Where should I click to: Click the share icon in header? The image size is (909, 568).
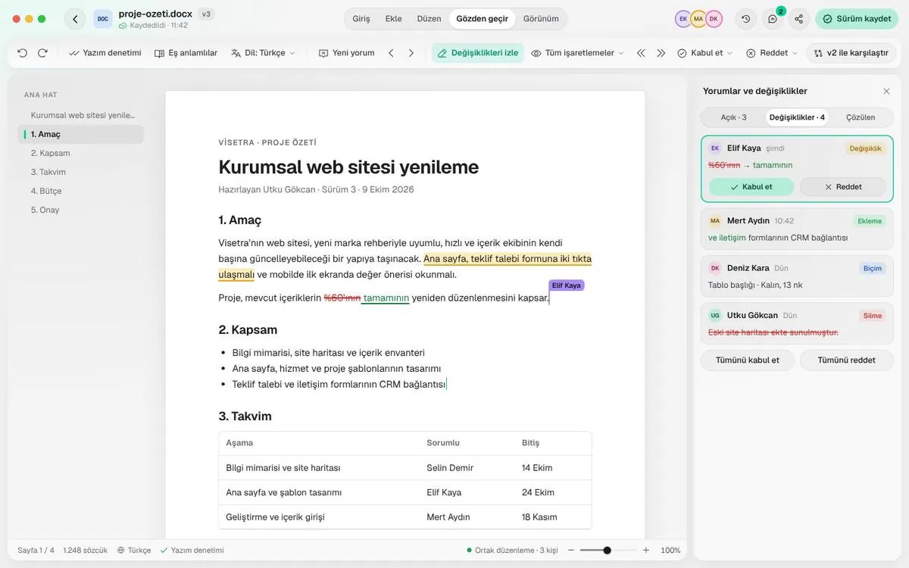798,19
